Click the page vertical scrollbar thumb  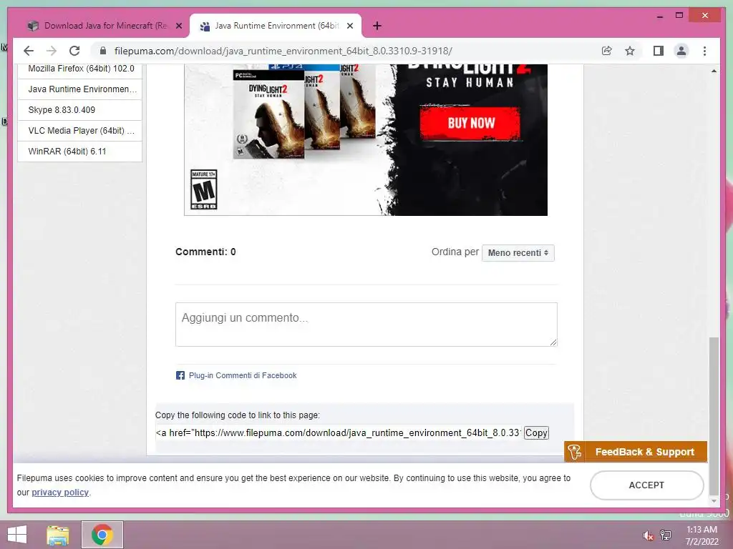[714, 415]
